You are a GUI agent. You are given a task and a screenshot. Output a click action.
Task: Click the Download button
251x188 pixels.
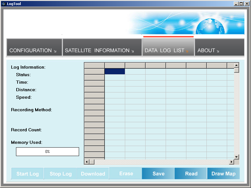pyautogui.click(x=93, y=174)
